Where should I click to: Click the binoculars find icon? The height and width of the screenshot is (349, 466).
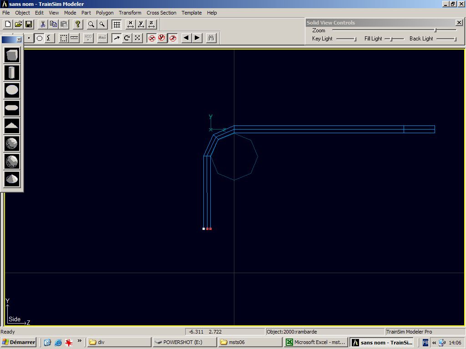[211, 38]
